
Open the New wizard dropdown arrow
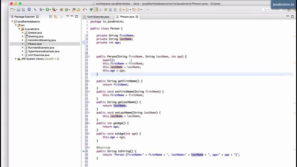click(x=15, y=10)
